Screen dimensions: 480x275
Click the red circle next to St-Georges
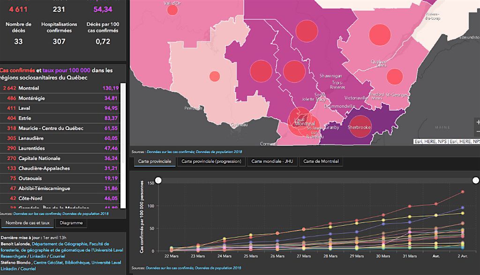pos(395,76)
